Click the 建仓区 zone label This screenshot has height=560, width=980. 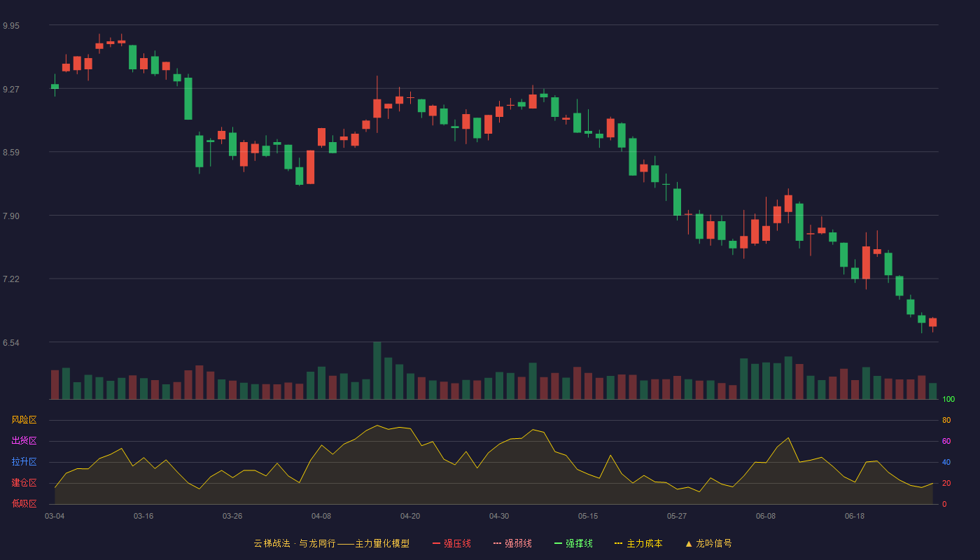(24, 483)
